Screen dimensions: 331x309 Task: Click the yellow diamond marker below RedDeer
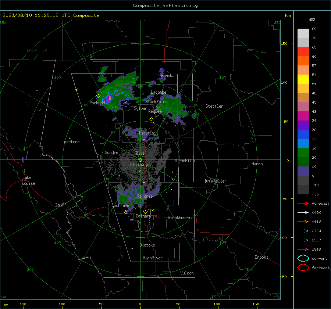pyautogui.click(x=151, y=119)
